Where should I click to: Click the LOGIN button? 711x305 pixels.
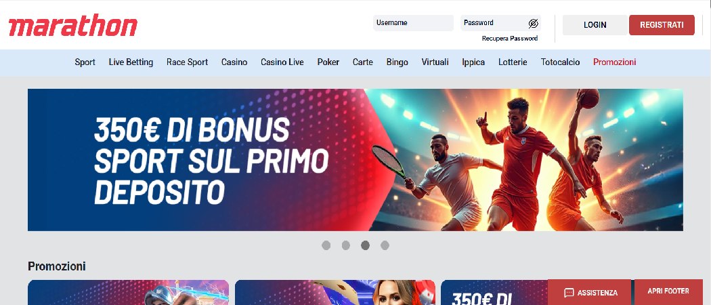[595, 25]
